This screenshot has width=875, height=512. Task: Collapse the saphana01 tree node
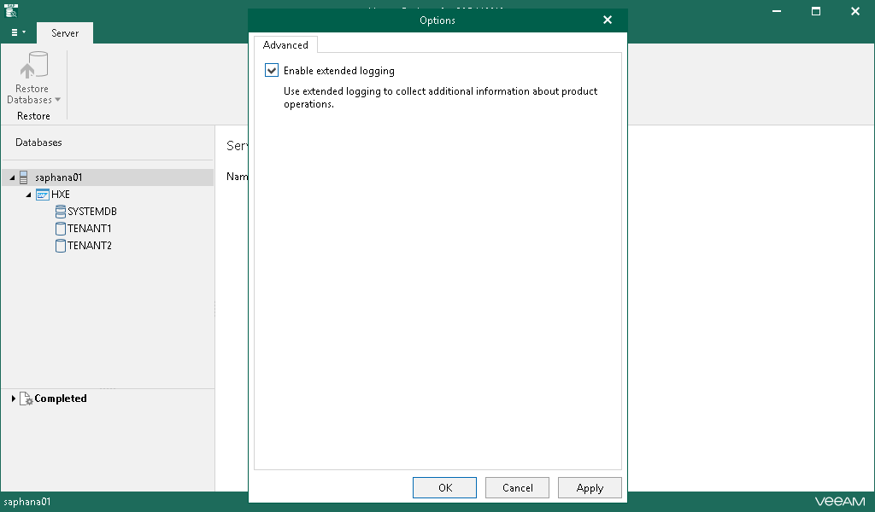[x=13, y=177]
